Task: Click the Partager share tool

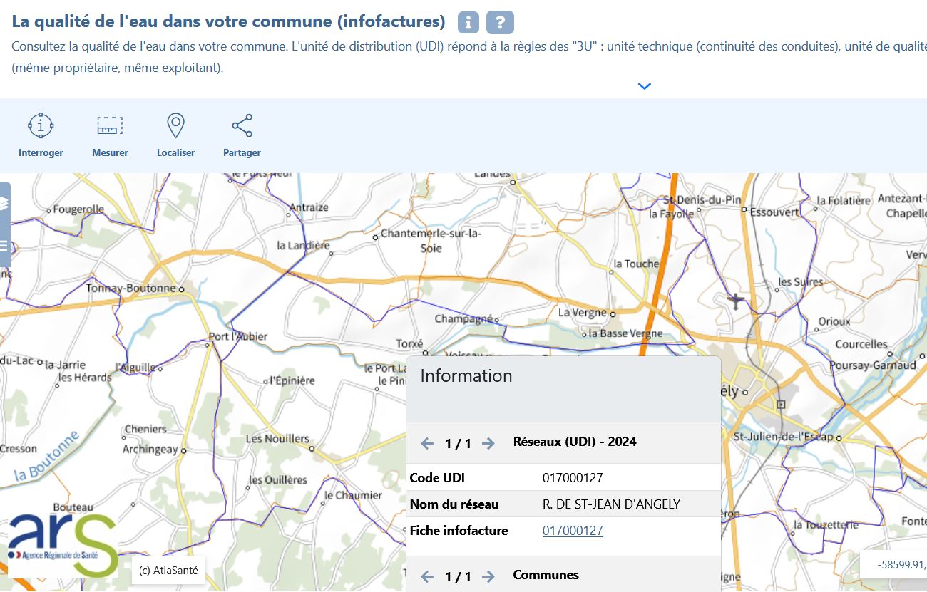Action: click(x=242, y=135)
